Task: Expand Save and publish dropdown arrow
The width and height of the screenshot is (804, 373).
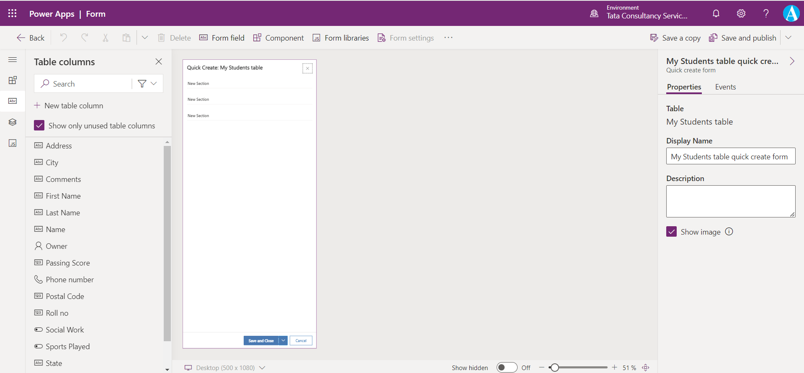Action: pyautogui.click(x=789, y=38)
